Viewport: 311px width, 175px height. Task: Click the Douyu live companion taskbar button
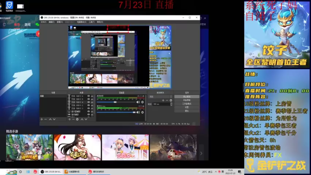(x=74, y=171)
